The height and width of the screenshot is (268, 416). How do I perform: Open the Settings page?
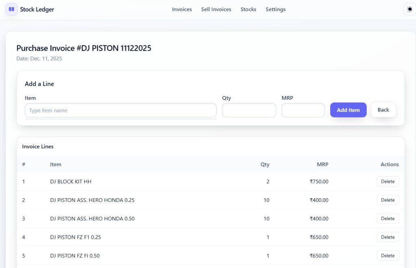pyautogui.click(x=275, y=9)
